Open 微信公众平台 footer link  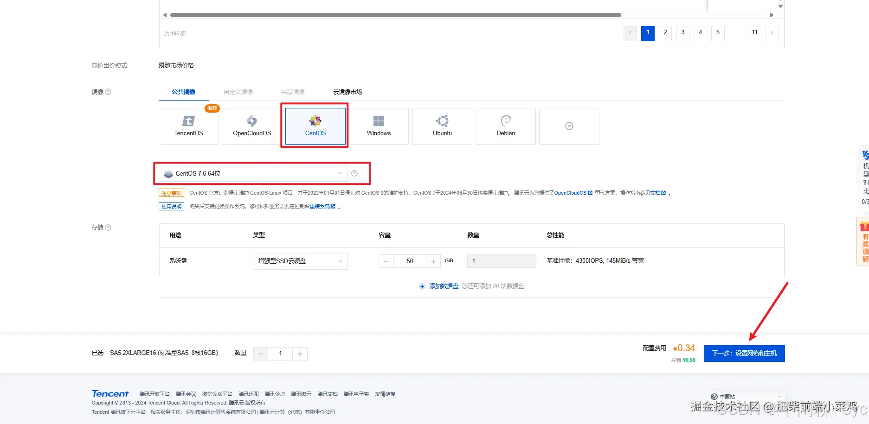(x=217, y=394)
